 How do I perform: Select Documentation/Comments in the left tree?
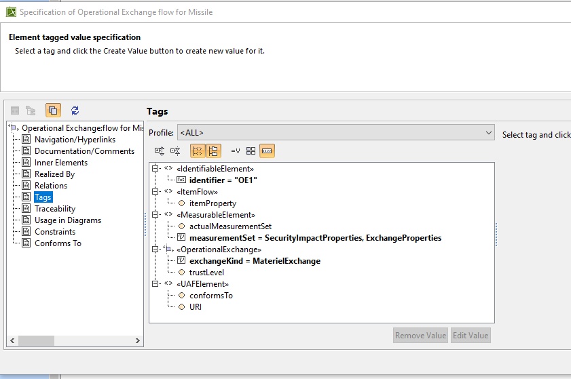coord(84,151)
